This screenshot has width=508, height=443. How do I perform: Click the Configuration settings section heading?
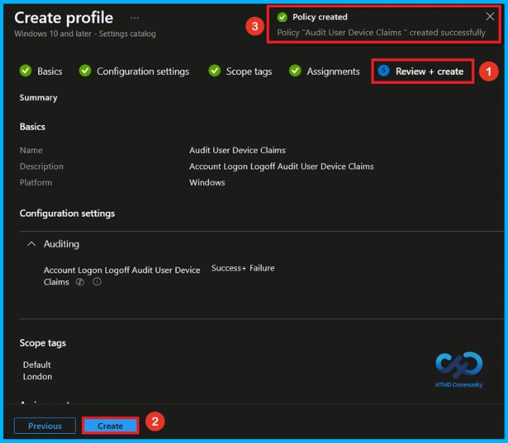tap(68, 213)
